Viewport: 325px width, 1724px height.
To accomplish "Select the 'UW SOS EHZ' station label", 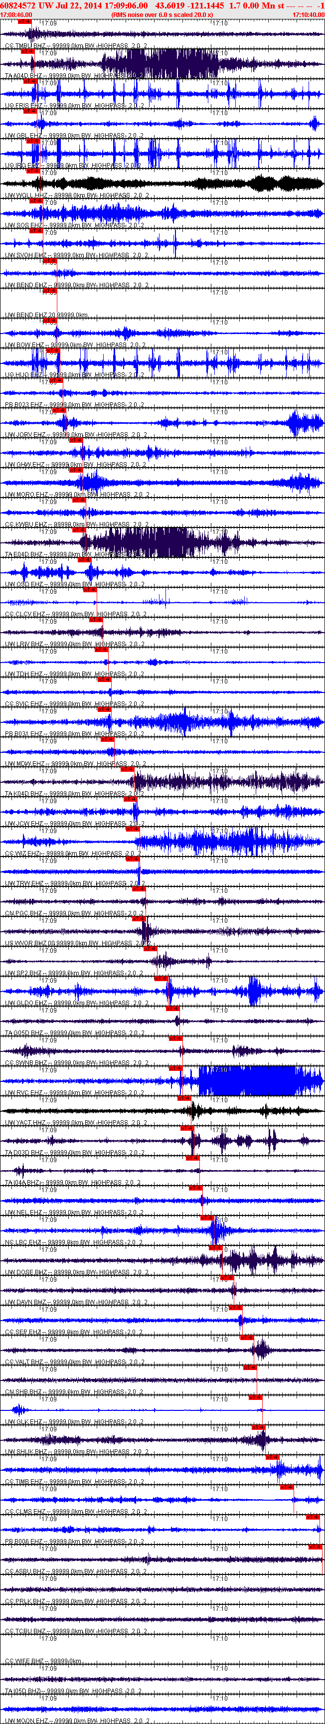I will [23, 225].
